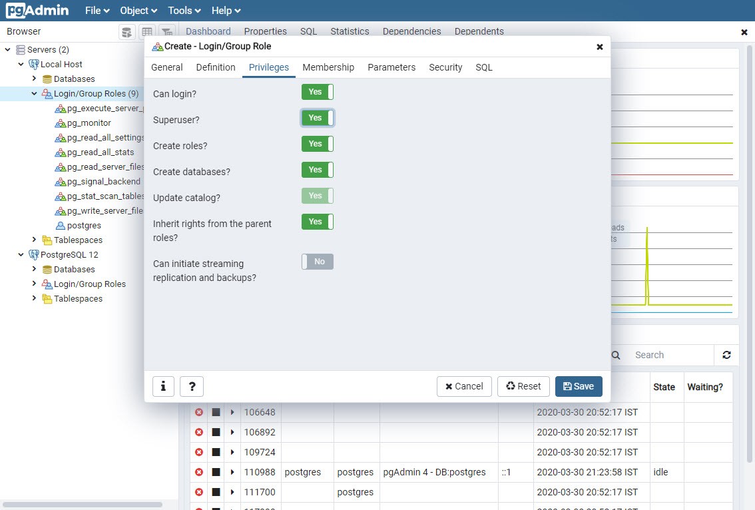The height and width of the screenshot is (510, 755).
Task: Enable 'Can initiate streaming replication and backups?' switch
Action: coord(318,262)
